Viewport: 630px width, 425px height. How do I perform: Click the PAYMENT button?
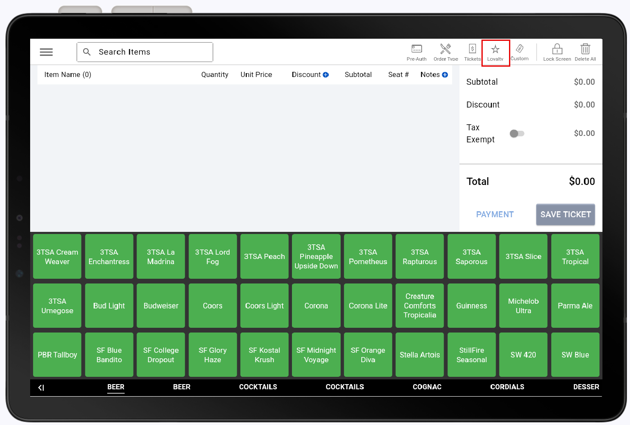tap(495, 214)
